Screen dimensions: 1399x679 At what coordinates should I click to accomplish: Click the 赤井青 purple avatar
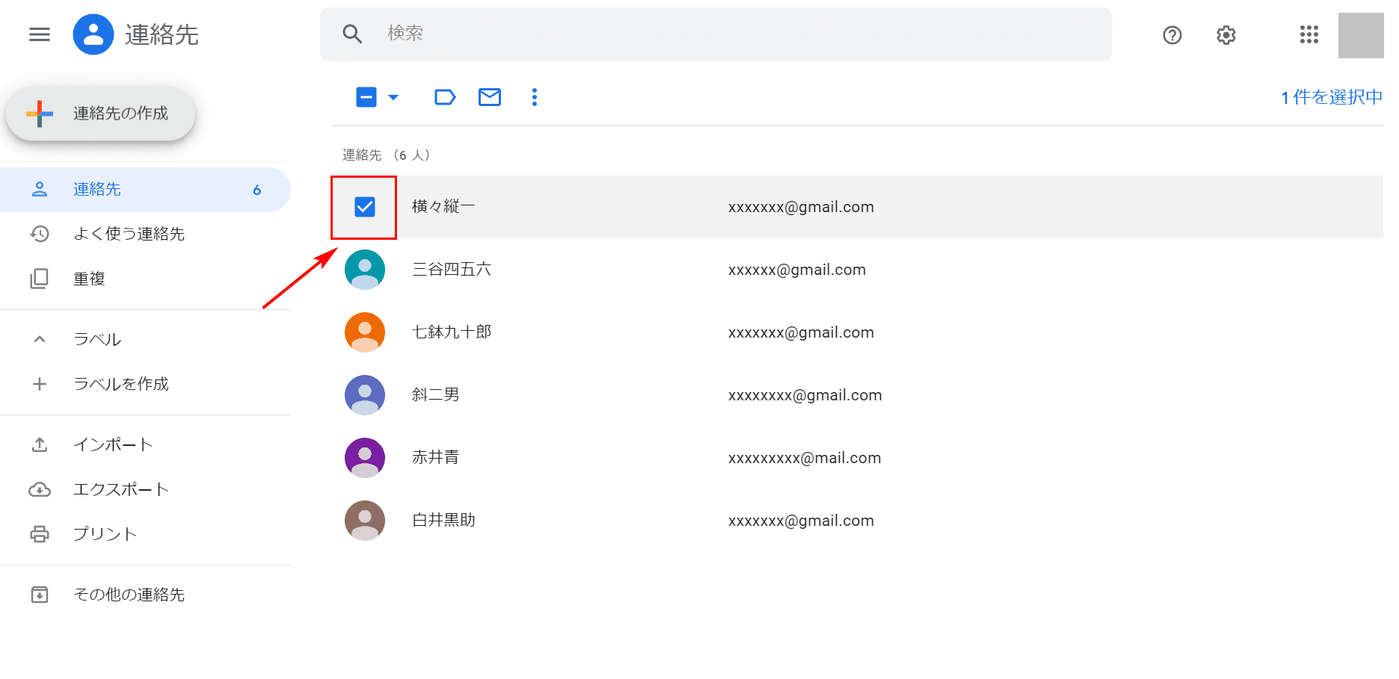point(365,458)
